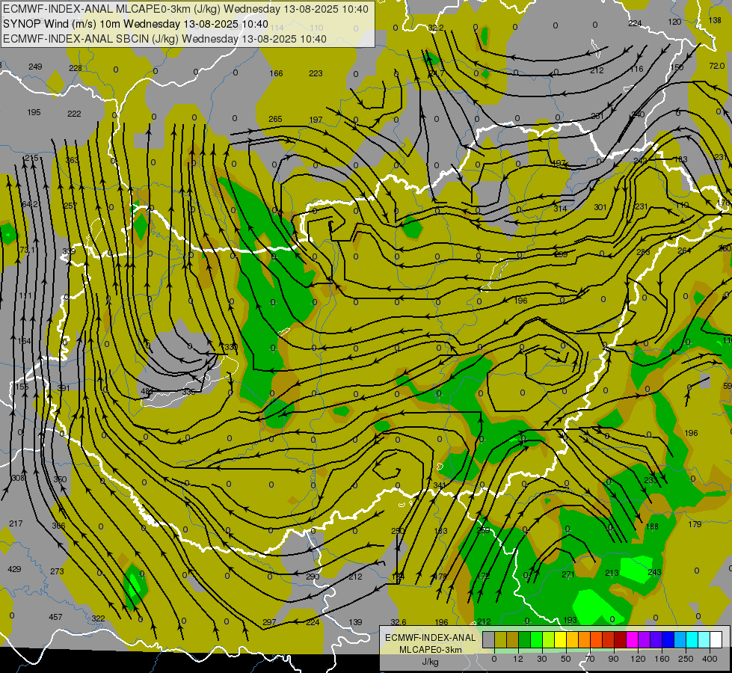Click the value 283
This screenshot has height=673, width=732.
(x=643, y=252)
